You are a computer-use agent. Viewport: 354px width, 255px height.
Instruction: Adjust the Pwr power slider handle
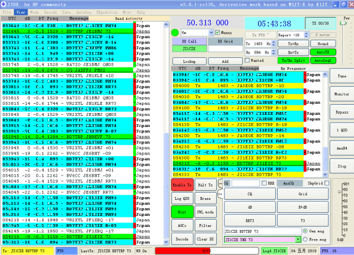point(343,23)
